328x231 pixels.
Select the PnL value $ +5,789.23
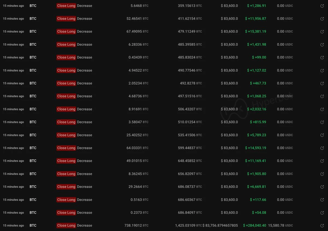tap(257, 135)
